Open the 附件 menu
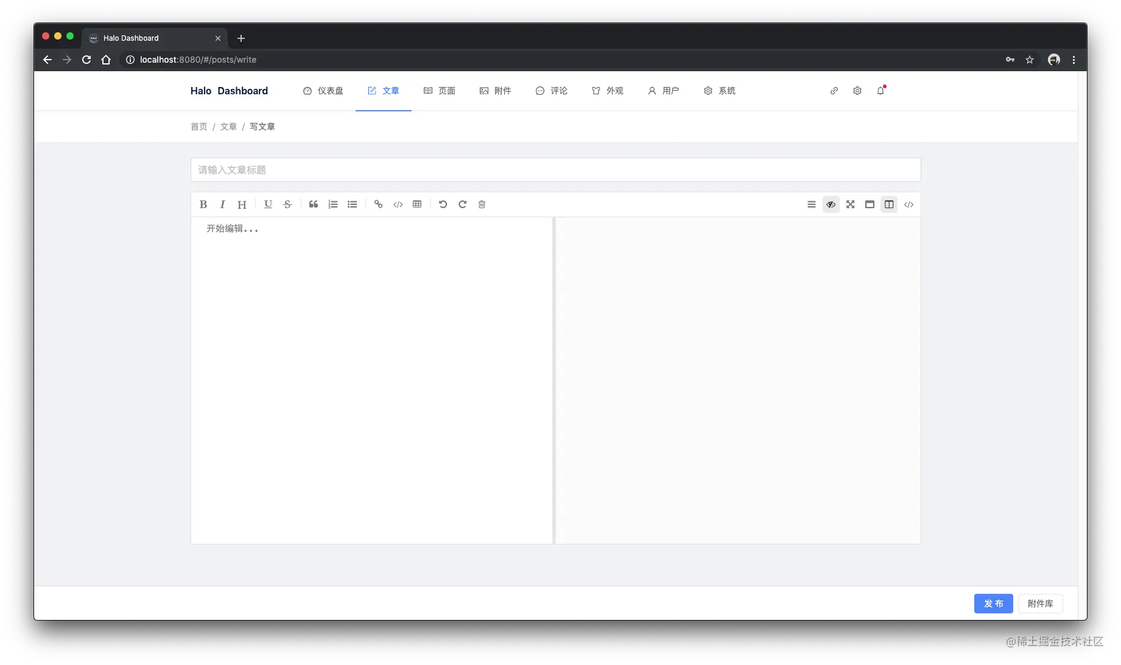 [496, 91]
